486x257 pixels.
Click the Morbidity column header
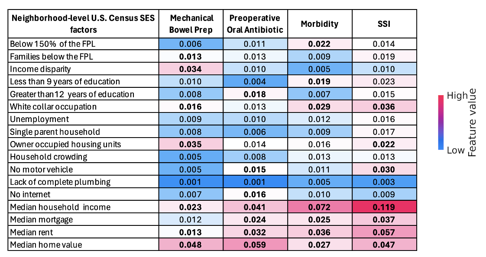320,24
